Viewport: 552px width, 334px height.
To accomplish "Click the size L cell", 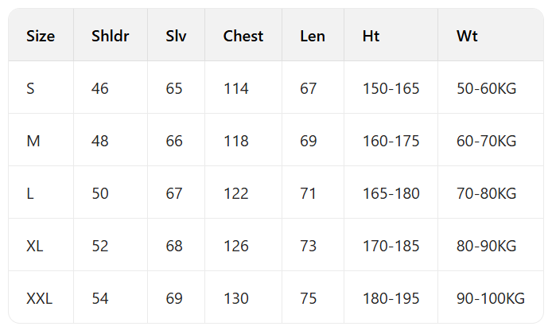I will [30, 193].
